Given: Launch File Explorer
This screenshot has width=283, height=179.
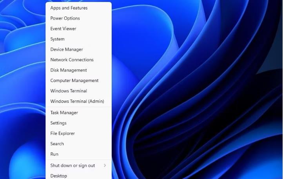Looking at the screenshot, I should point(79,133).
